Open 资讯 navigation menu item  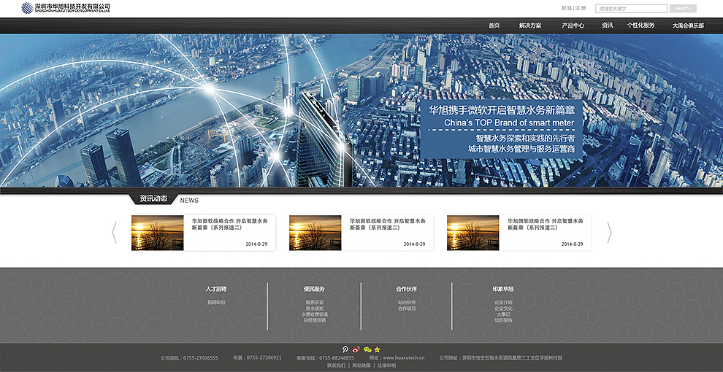(x=608, y=26)
